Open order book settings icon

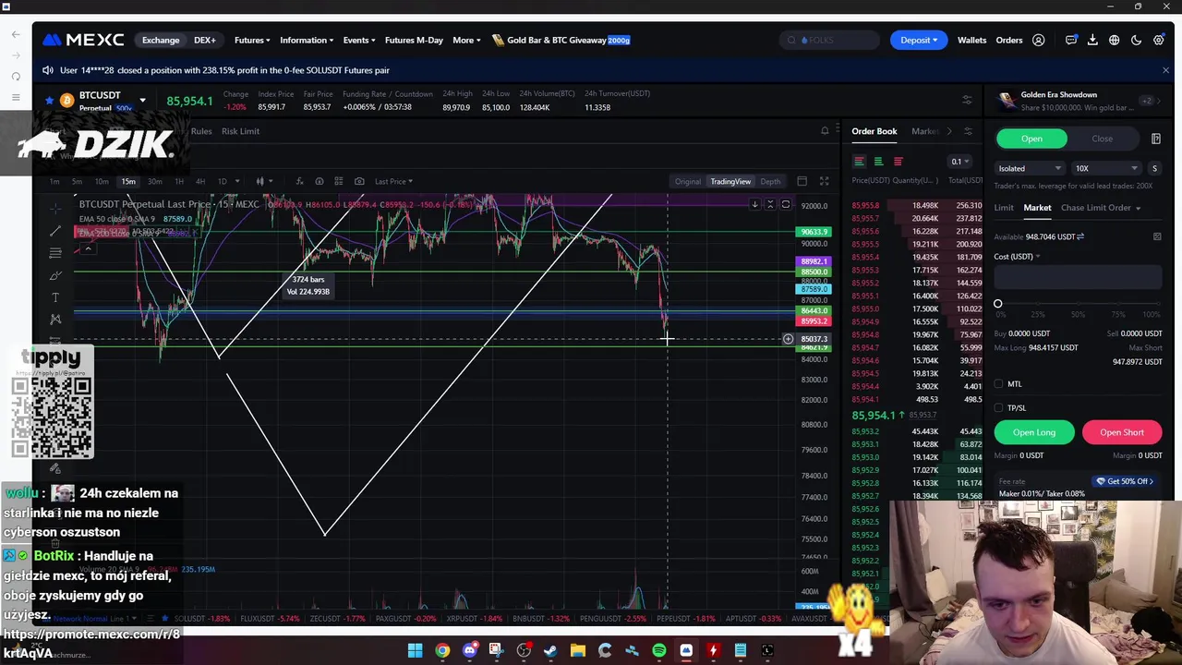[x=968, y=131]
